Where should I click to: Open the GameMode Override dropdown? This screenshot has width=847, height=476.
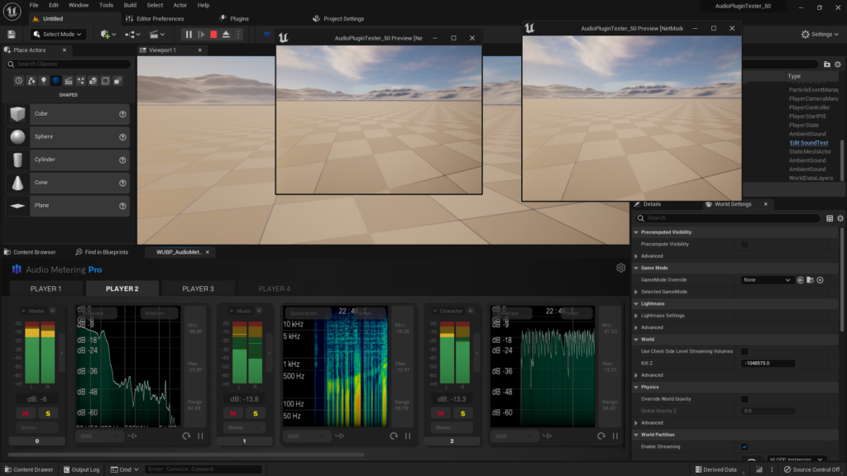[x=766, y=280]
